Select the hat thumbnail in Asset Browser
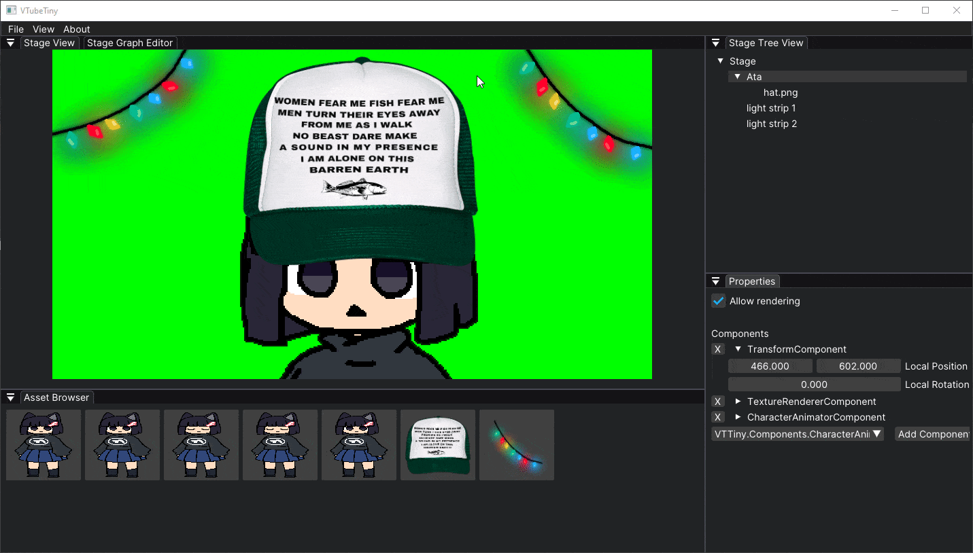The height and width of the screenshot is (553, 973). point(438,445)
